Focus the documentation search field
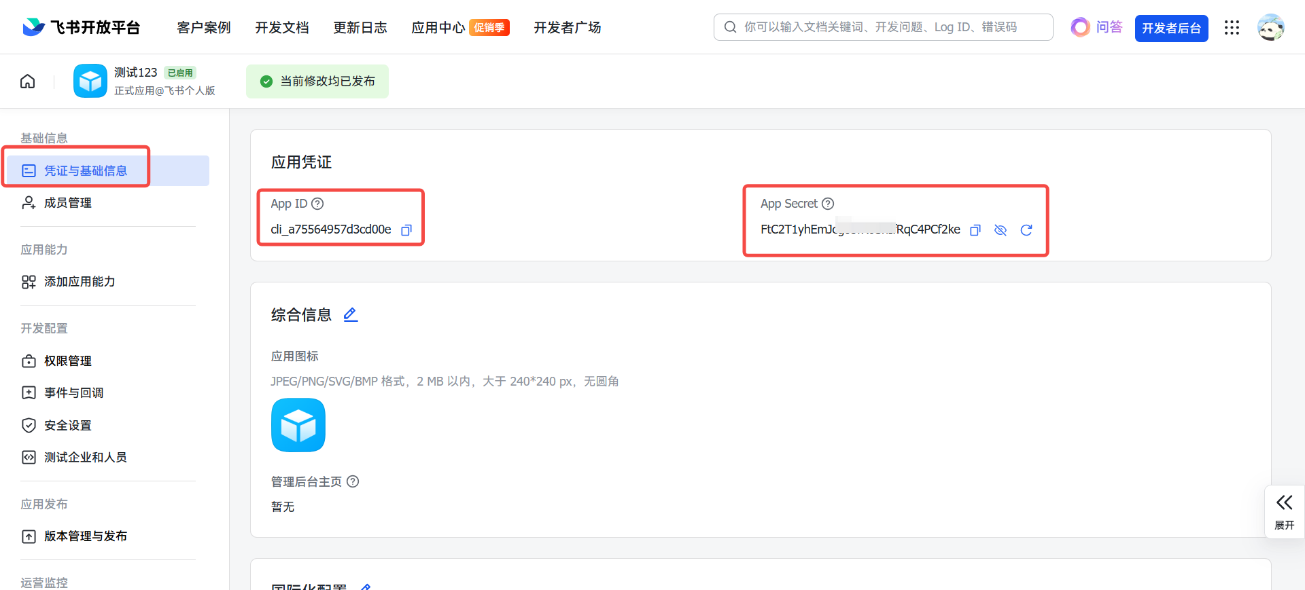The height and width of the screenshot is (590, 1305). (x=883, y=27)
